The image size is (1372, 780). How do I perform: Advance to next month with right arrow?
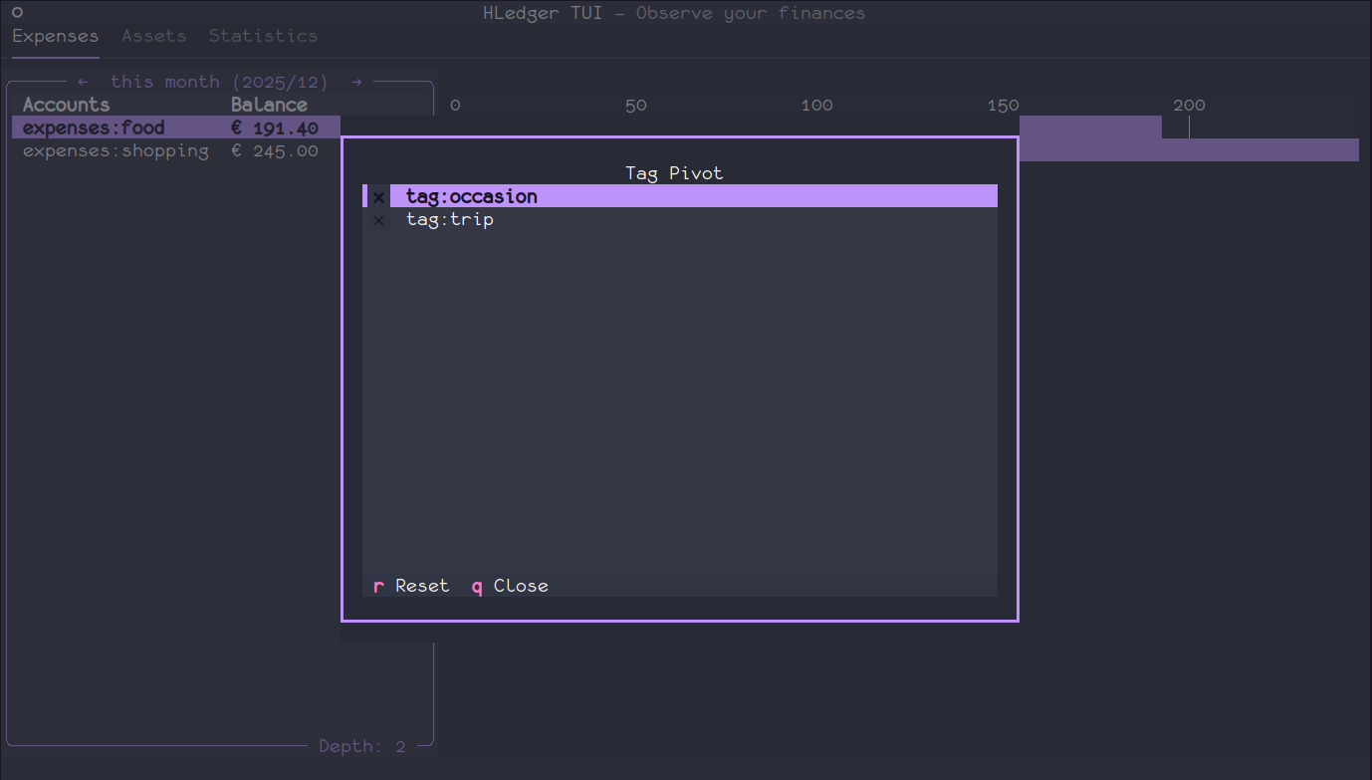[356, 82]
